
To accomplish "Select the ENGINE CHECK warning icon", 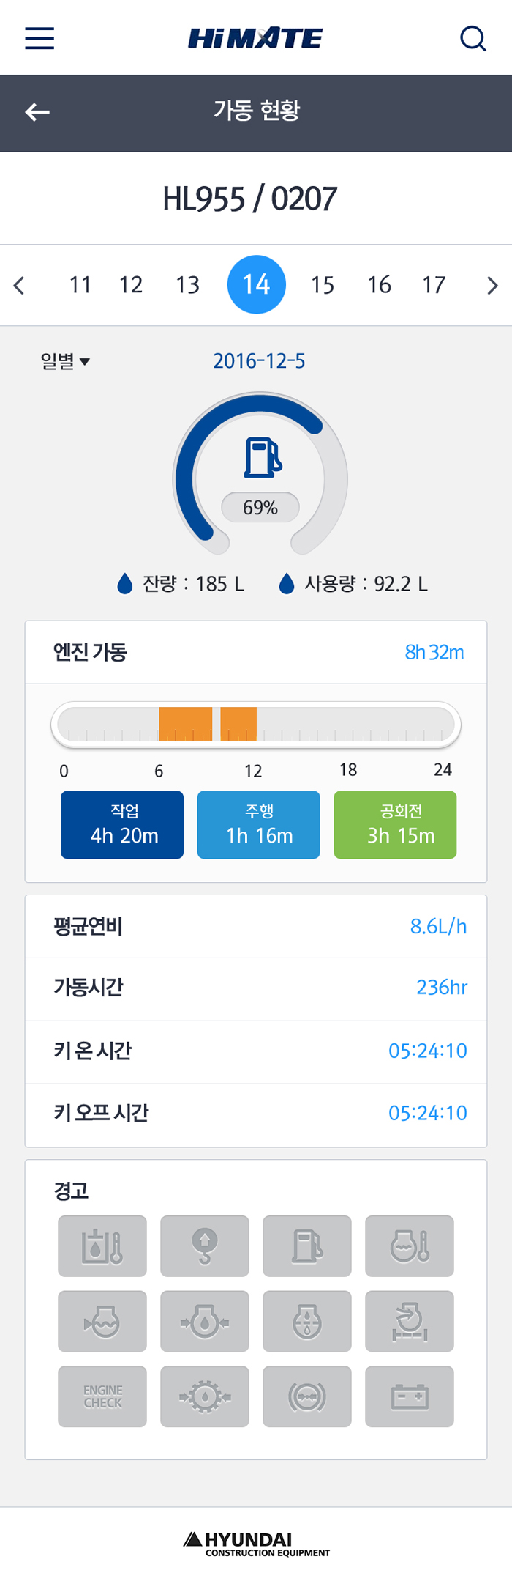I will (102, 1396).
